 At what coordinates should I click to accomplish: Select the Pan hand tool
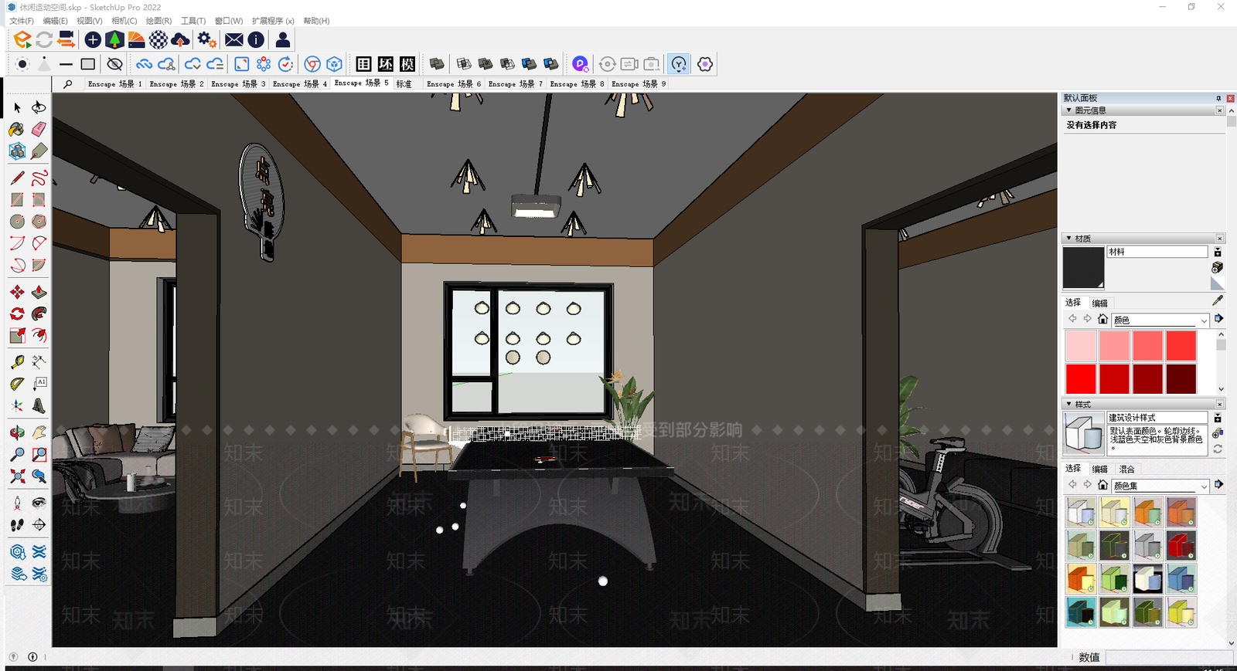[x=39, y=432]
